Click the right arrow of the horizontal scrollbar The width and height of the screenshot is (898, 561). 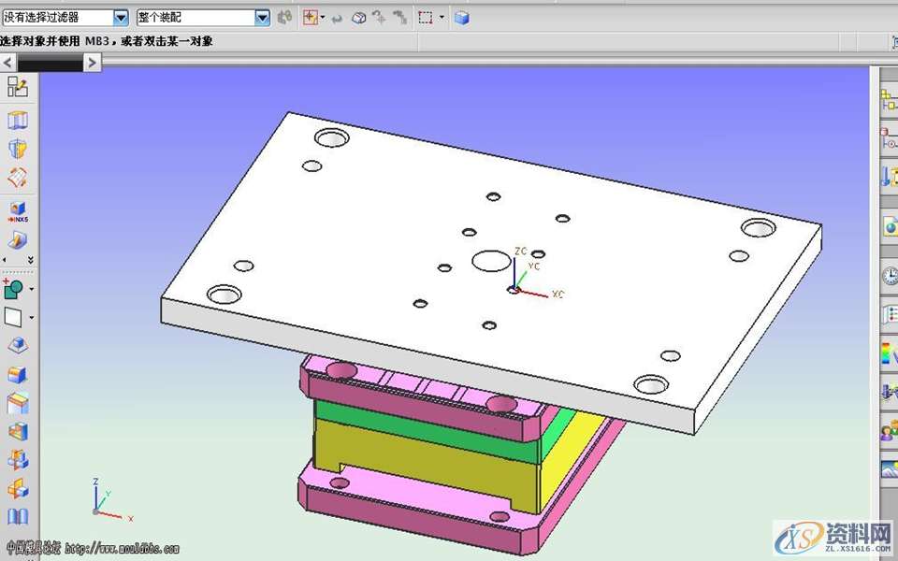pos(92,63)
